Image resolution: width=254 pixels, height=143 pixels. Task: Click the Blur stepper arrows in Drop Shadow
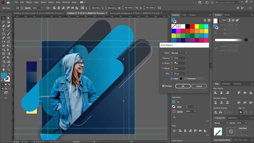click(172, 73)
